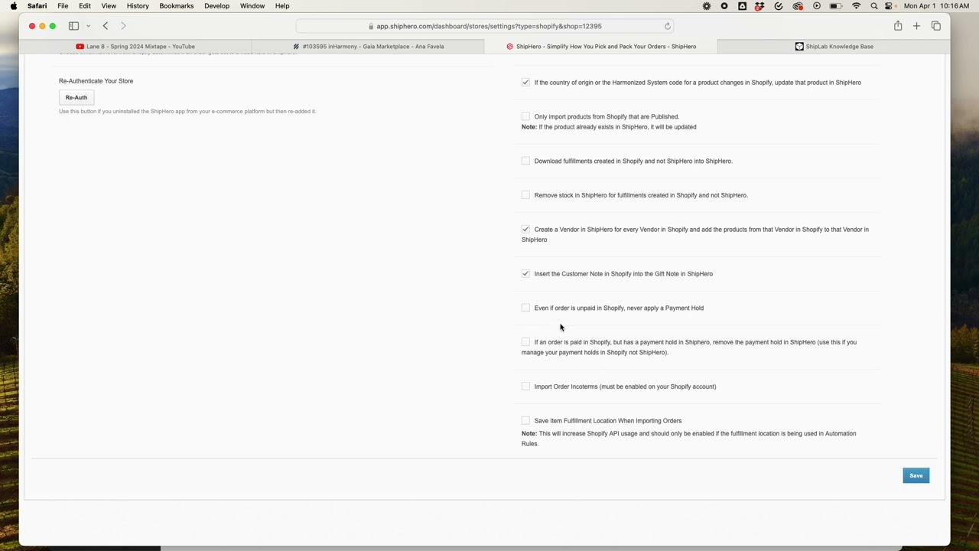Click the blue Save button
Screen dimensions: 979x551
[916, 475]
